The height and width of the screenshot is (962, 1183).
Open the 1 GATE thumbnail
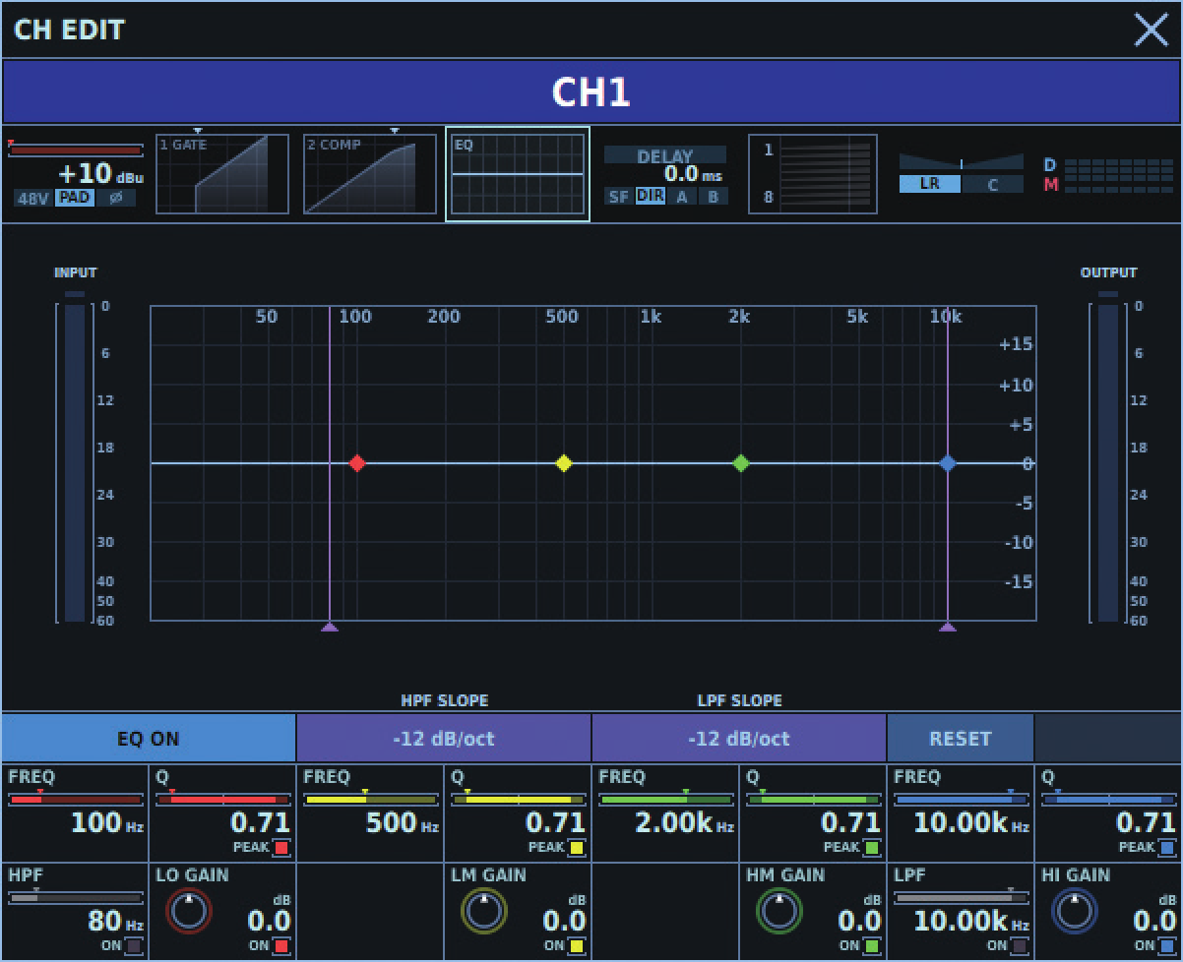tap(222, 174)
